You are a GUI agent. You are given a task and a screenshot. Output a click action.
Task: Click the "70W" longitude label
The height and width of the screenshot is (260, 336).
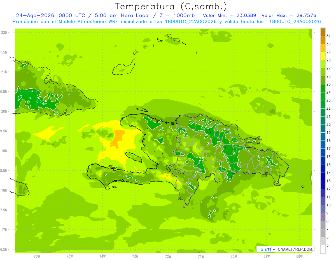[x=234, y=256]
